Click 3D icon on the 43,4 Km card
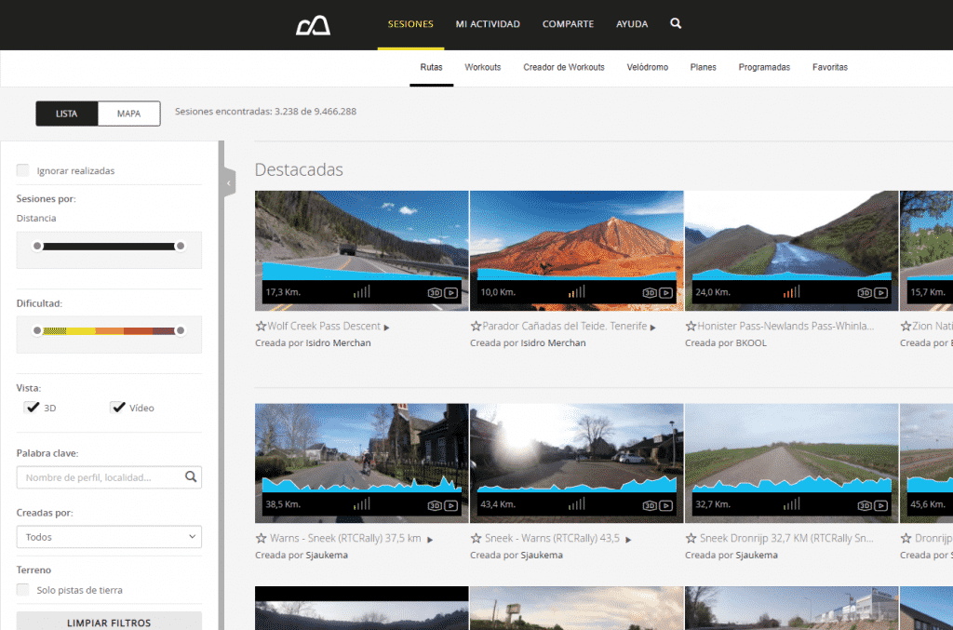Viewport: 953px width, 630px height. [x=650, y=505]
